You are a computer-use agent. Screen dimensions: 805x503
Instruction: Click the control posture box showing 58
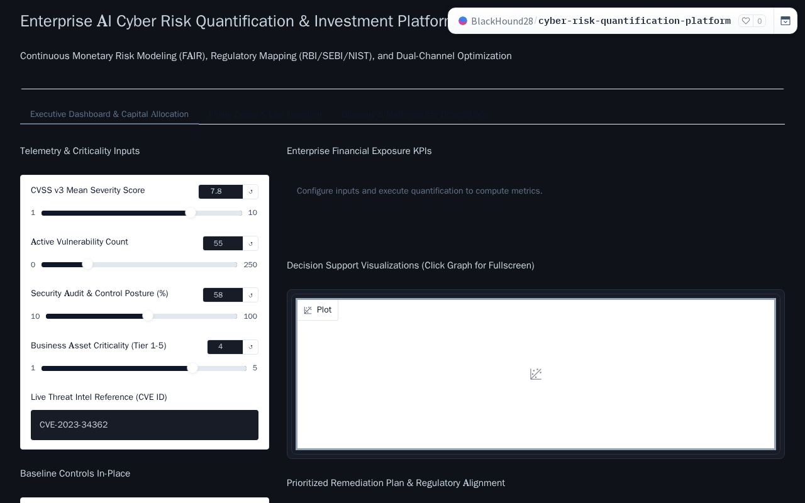click(x=223, y=295)
